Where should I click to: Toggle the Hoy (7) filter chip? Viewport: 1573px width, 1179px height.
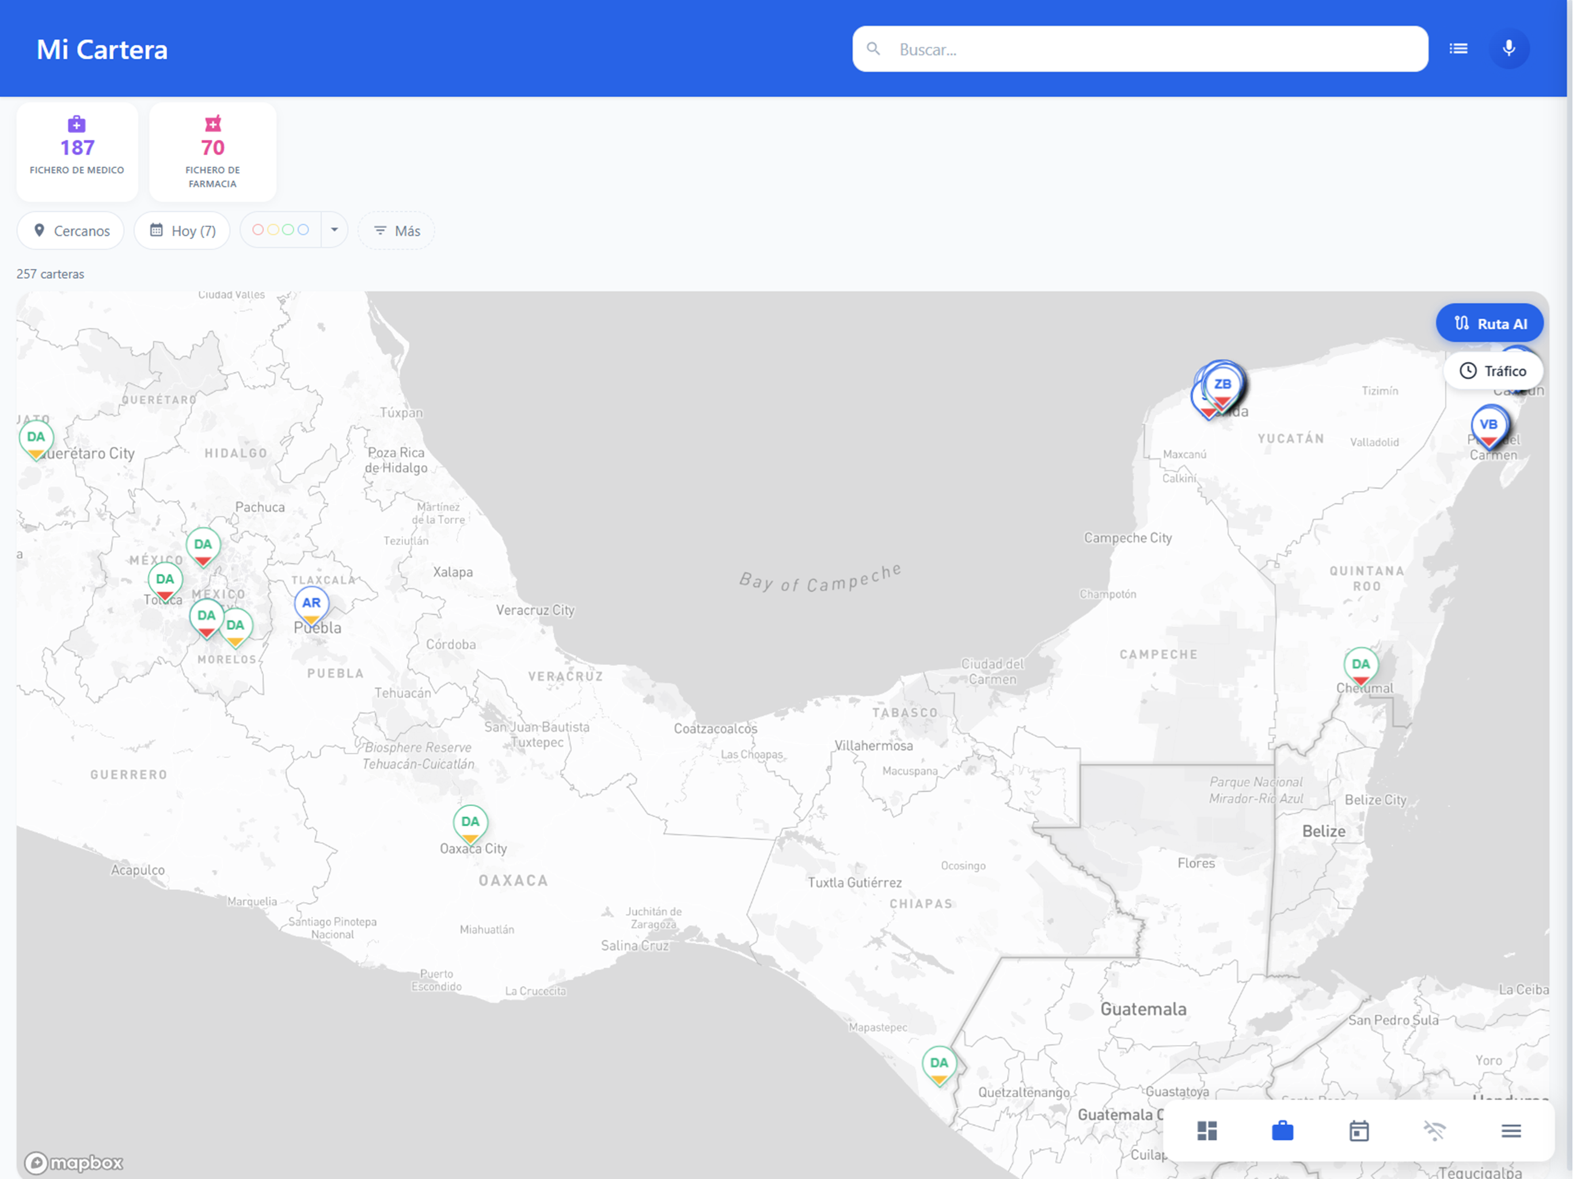point(182,230)
